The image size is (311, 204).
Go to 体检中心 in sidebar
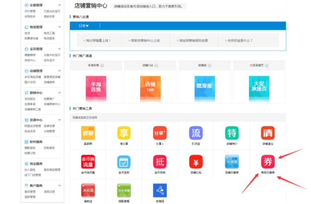[x=30, y=60]
